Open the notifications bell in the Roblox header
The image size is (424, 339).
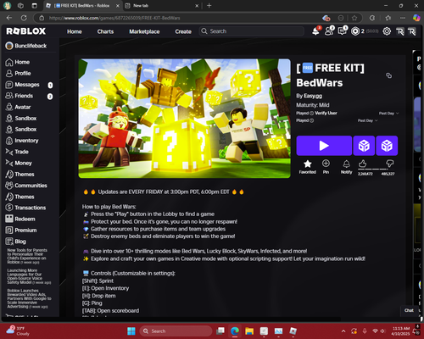pos(316,31)
